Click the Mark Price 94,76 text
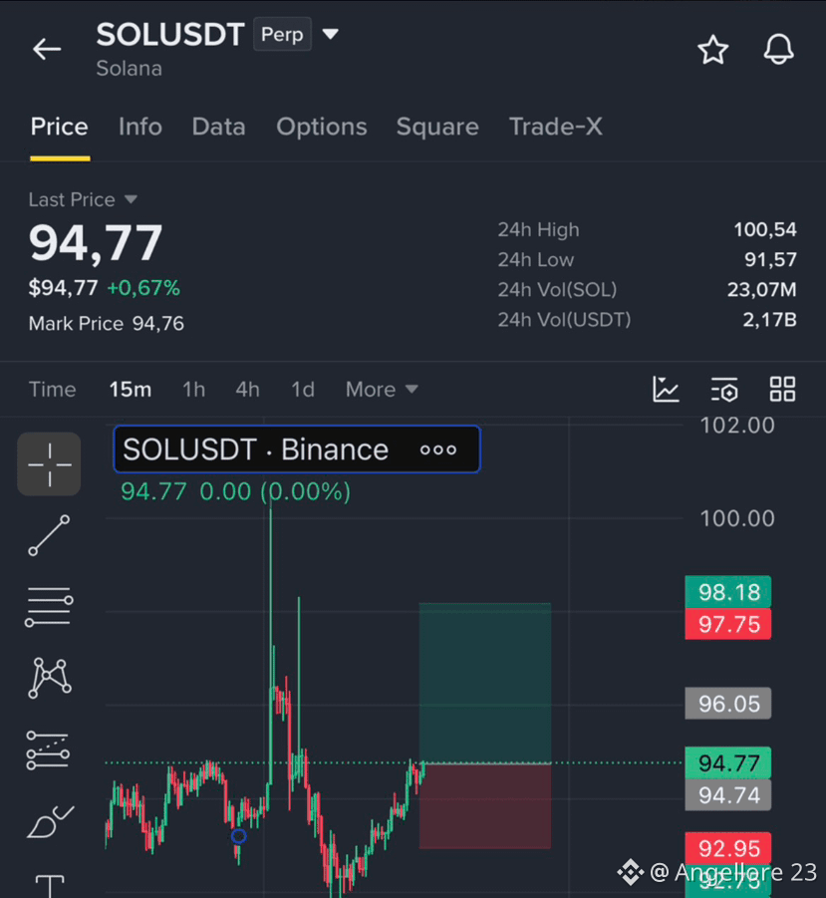Image resolution: width=826 pixels, height=898 pixels. coord(107,324)
